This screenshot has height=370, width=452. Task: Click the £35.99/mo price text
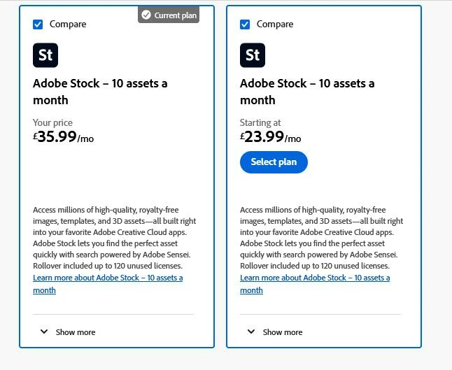[x=63, y=137]
